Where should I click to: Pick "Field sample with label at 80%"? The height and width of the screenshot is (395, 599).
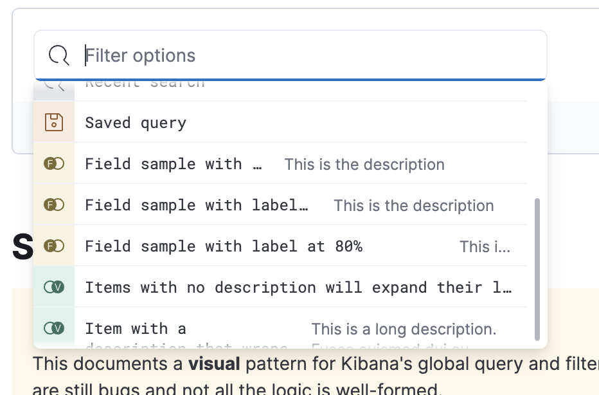(x=224, y=246)
